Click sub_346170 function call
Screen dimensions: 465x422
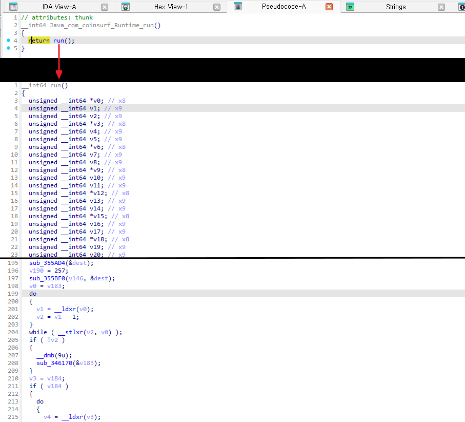(x=54, y=363)
